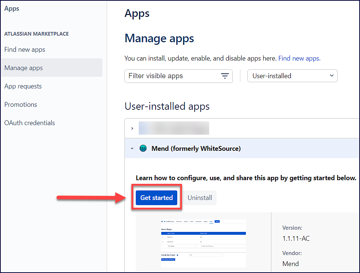Viewport: 360px width, 273px height.
Task: Click the Mend app logo icon
Action: coord(143,149)
